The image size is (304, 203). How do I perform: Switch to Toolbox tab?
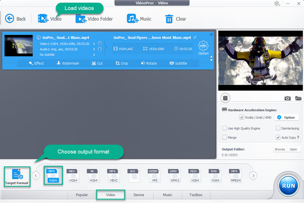point(196,195)
